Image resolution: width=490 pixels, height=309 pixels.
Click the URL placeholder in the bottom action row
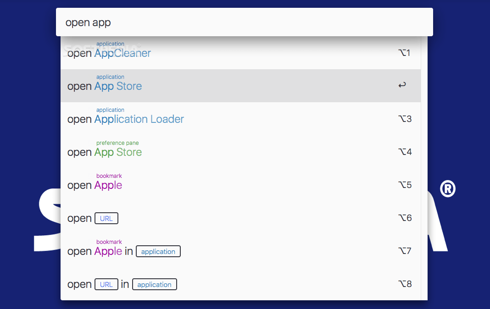[106, 284]
